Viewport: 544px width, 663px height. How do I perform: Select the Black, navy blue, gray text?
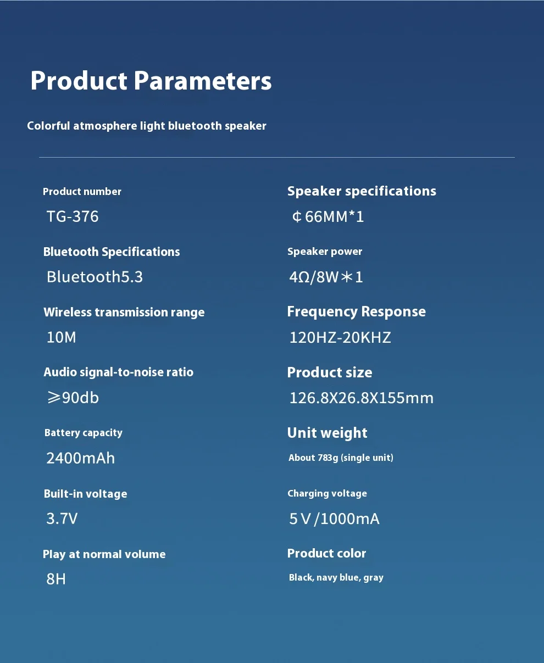(336, 578)
